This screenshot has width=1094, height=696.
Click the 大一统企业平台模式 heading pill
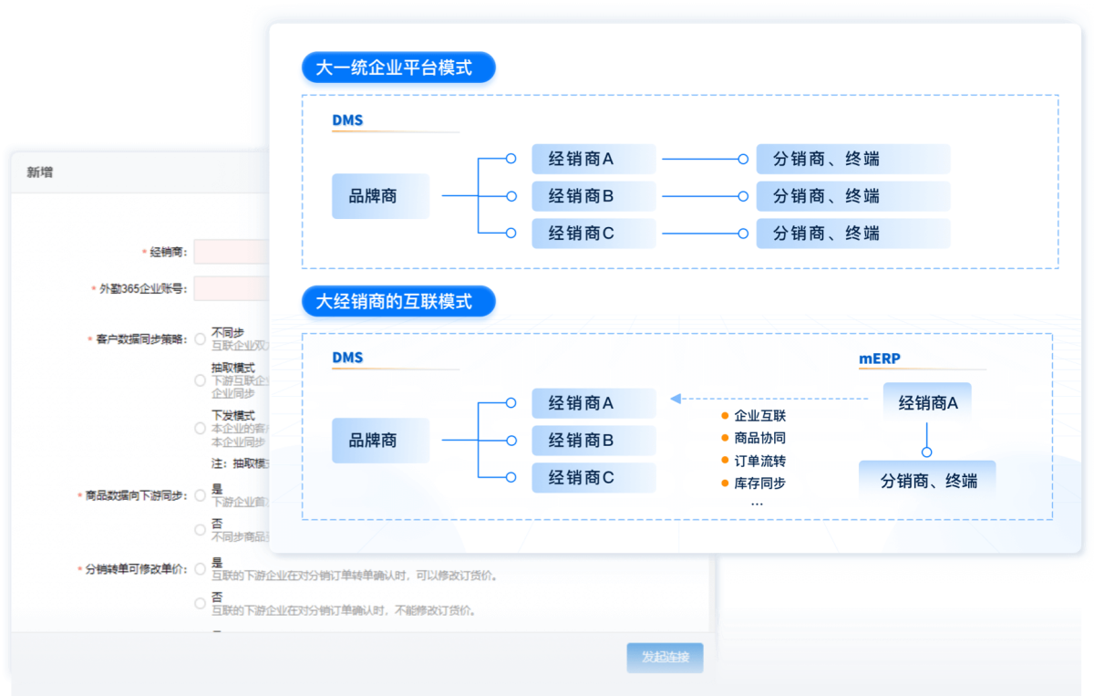pos(397,68)
